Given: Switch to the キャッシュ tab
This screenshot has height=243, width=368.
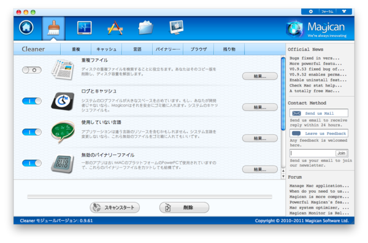Looking at the screenshot, I should [107, 49].
